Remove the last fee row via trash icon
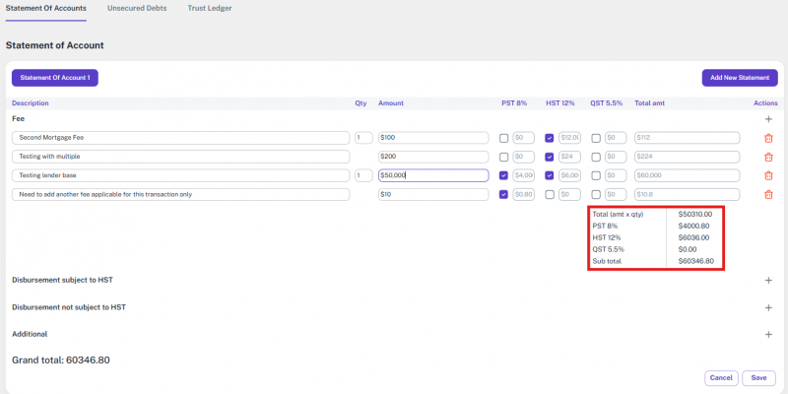Image resolution: width=788 pixels, height=394 pixels. (x=768, y=194)
